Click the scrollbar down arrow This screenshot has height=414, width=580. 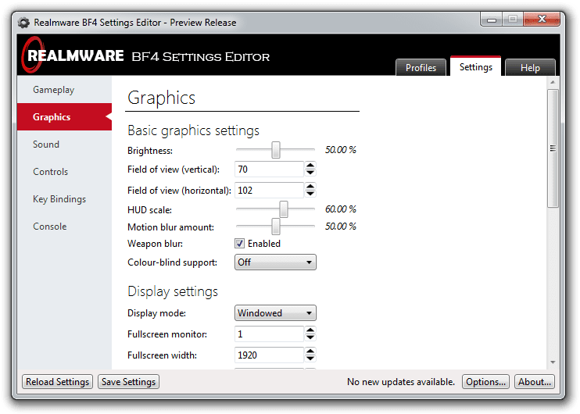click(x=553, y=362)
